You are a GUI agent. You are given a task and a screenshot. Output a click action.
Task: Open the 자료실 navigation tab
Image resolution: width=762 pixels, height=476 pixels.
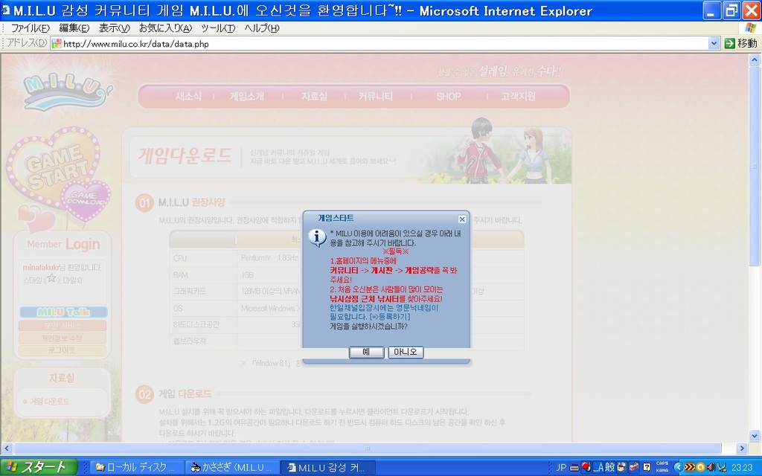point(314,96)
